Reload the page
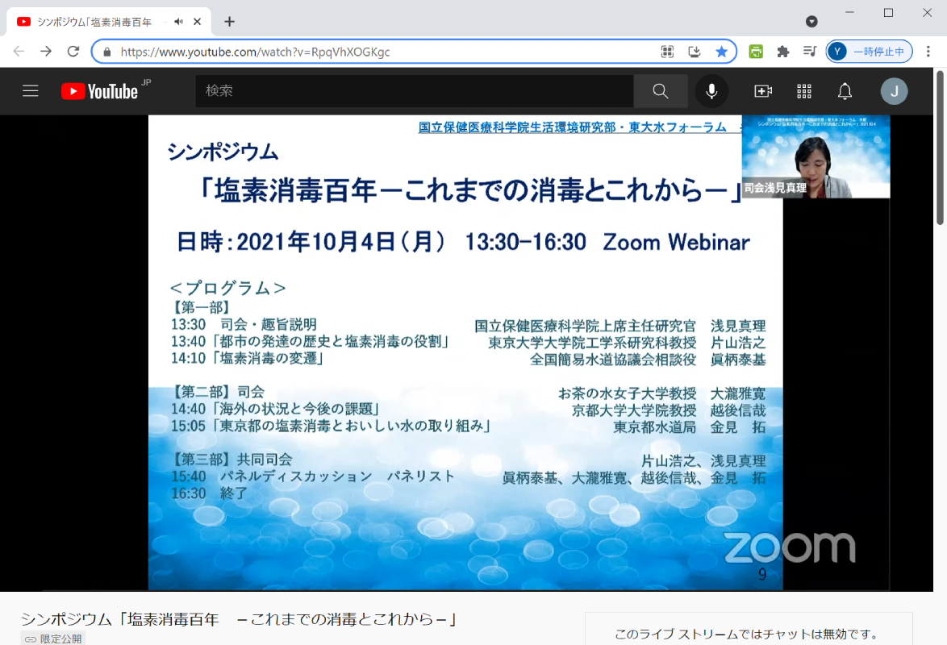The image size is (947, 645). click(73, 52)
